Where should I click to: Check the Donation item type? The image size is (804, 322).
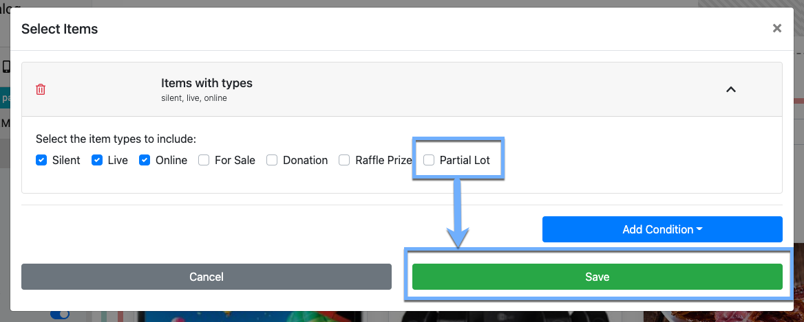click(272, 160)
